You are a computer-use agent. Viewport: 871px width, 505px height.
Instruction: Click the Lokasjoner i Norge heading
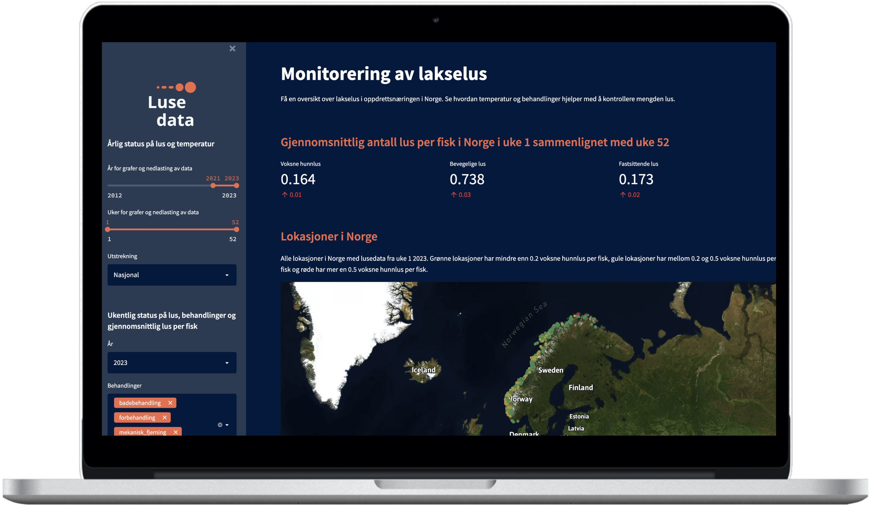[329, 236]
